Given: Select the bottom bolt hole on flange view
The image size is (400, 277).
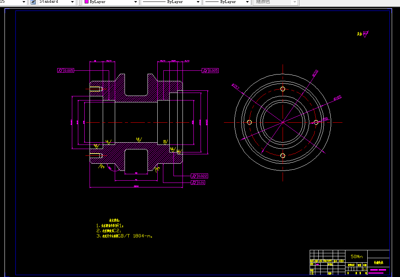Looking at the screenshot, I should pos(283,155).
